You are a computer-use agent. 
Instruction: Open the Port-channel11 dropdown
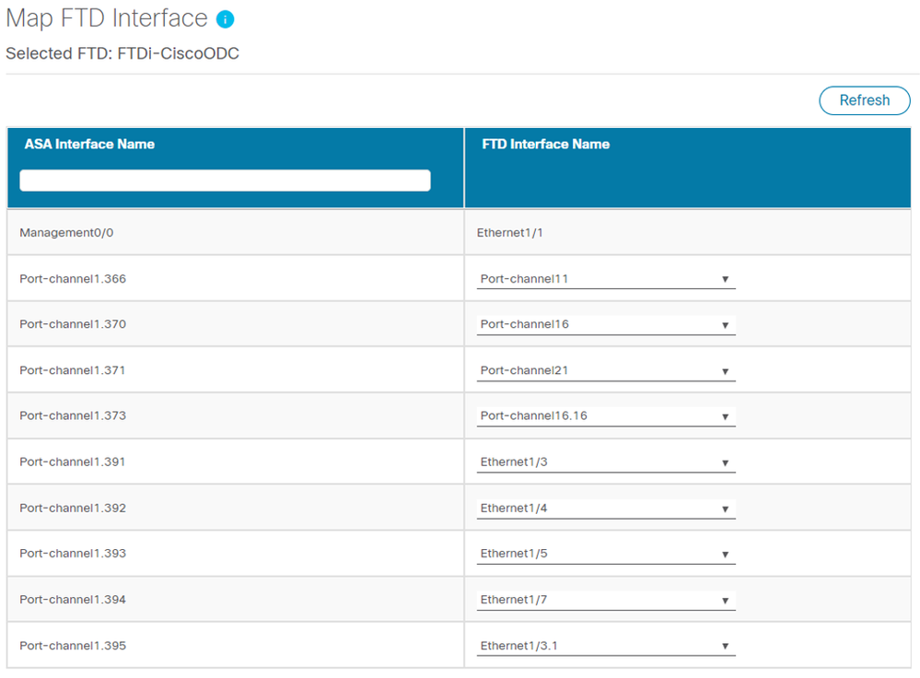606,279
